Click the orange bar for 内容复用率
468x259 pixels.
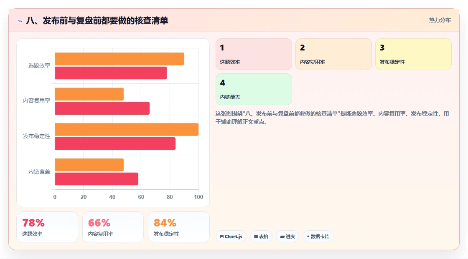(89, 94)
